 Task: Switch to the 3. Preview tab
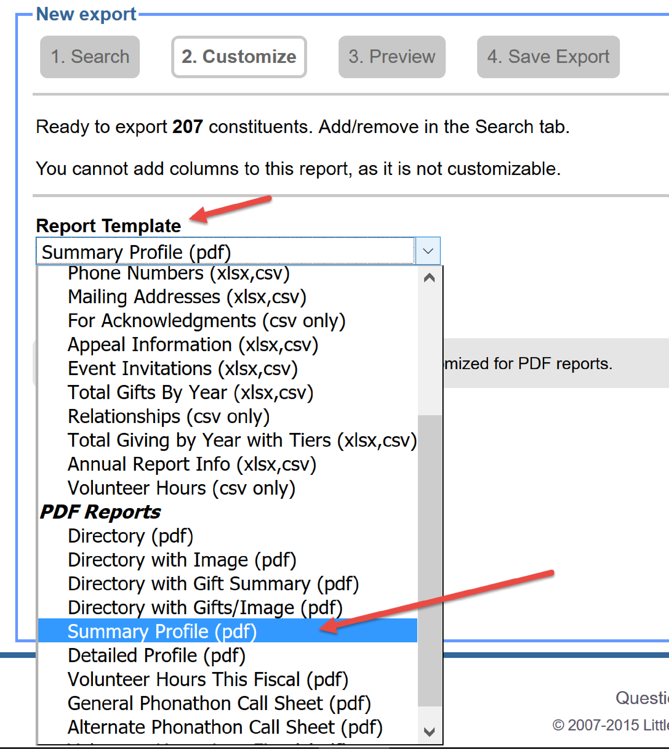(x=391, y=56)
